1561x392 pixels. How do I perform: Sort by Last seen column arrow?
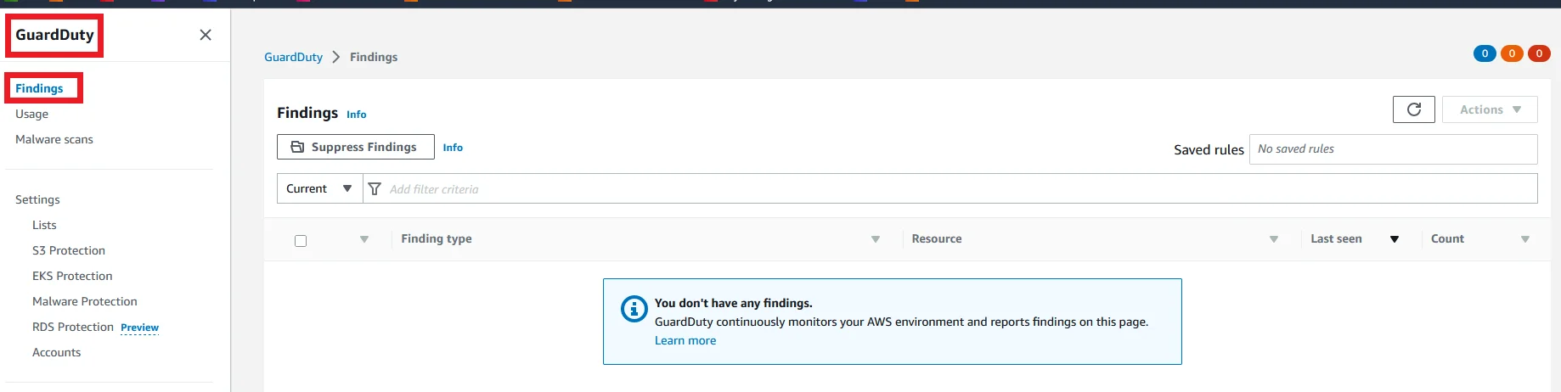pyautogui.click(x=1395, y=239)
